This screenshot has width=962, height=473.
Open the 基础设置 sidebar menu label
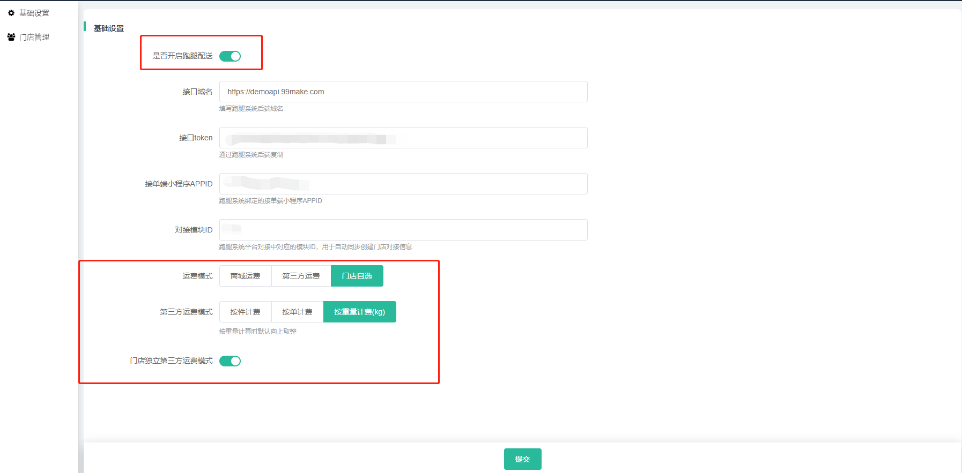[x=34, y=13]
